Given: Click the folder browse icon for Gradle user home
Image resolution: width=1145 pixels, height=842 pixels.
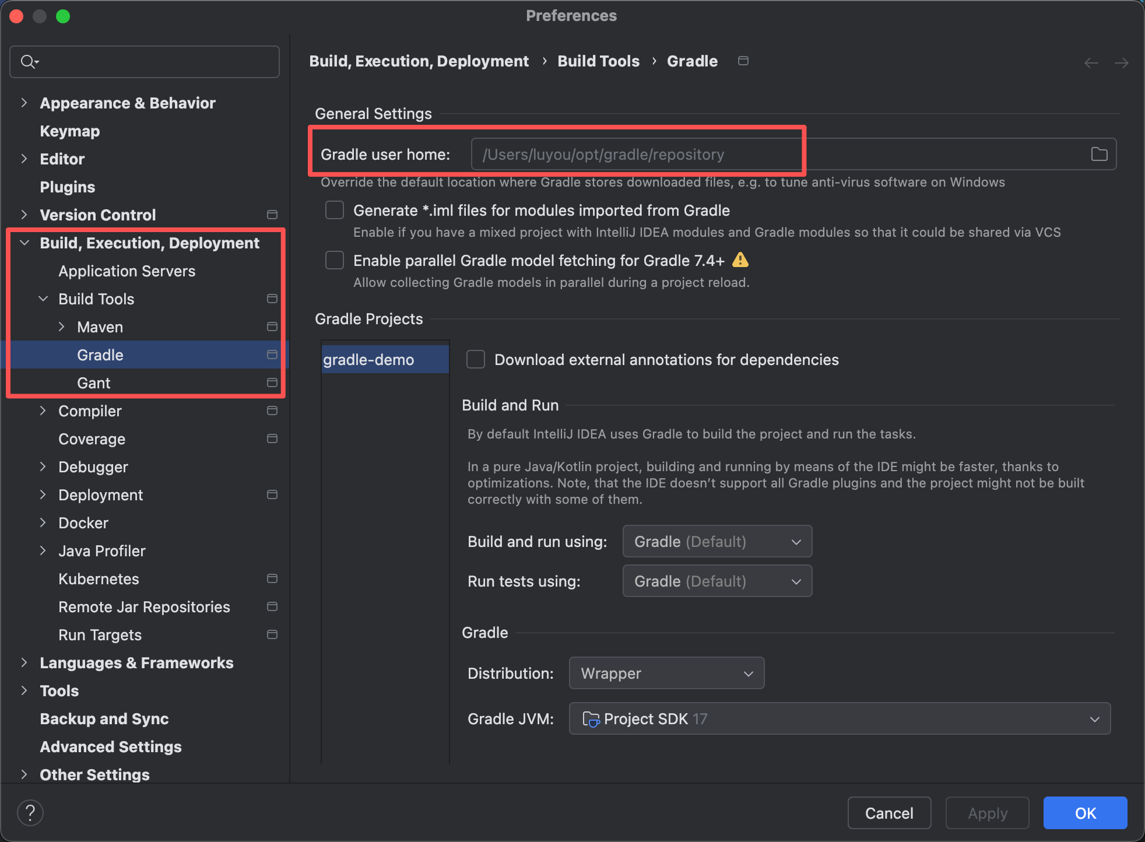Looking at the screenshot, I should pyautogui.click(x=1099, y=154).
